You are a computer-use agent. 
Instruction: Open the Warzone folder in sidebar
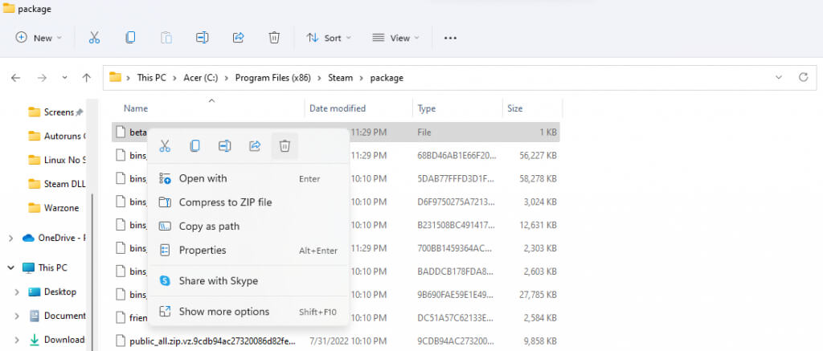(x=55, y=208)
